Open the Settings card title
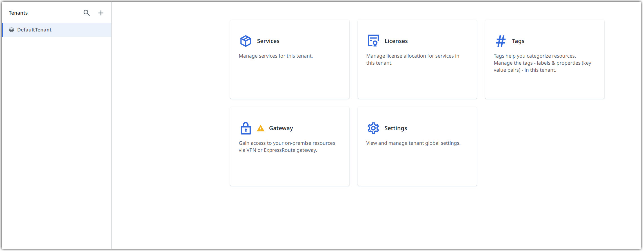The image size is (643, 251). coord(396,128)
